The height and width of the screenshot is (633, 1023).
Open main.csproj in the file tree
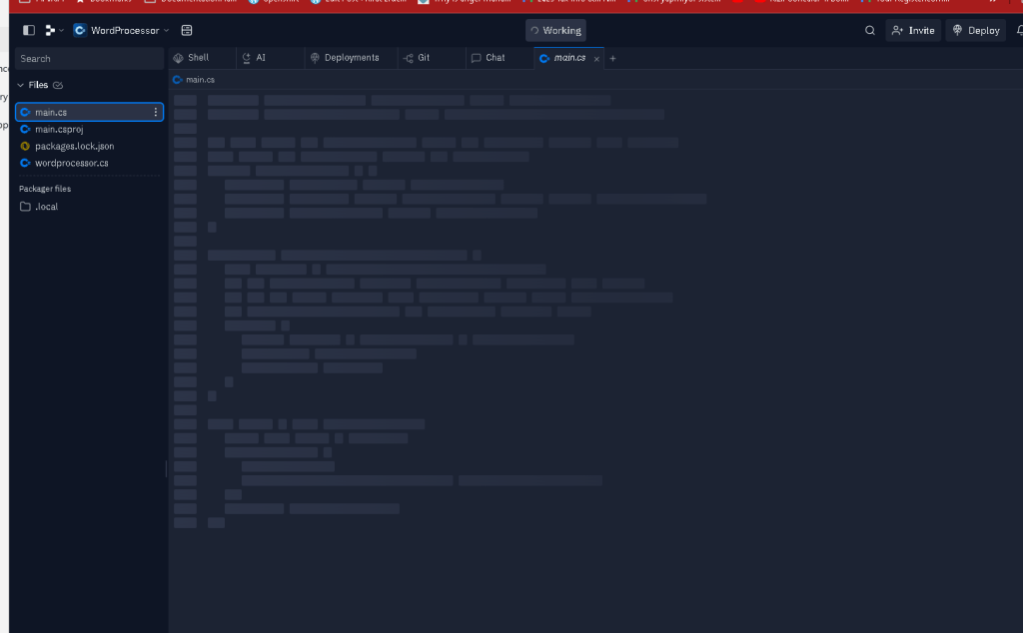pos(89,129)
